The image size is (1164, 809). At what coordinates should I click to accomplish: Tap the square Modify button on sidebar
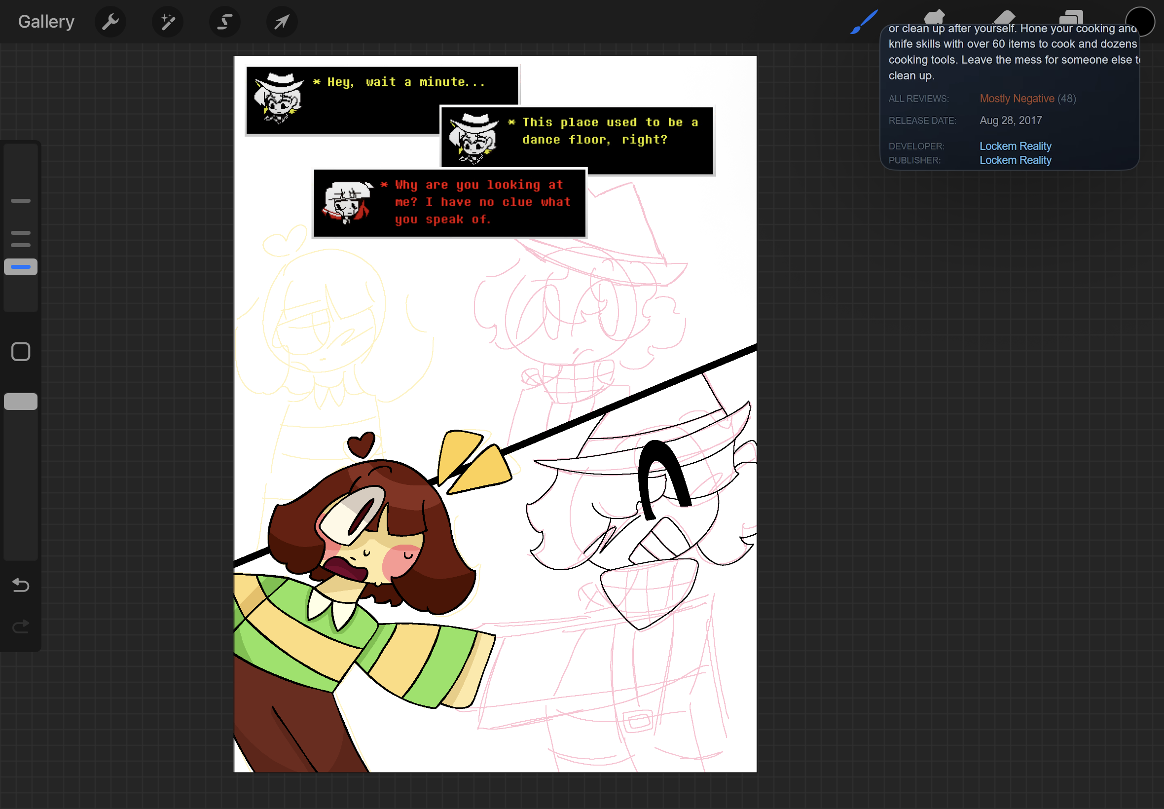(21, 352)
